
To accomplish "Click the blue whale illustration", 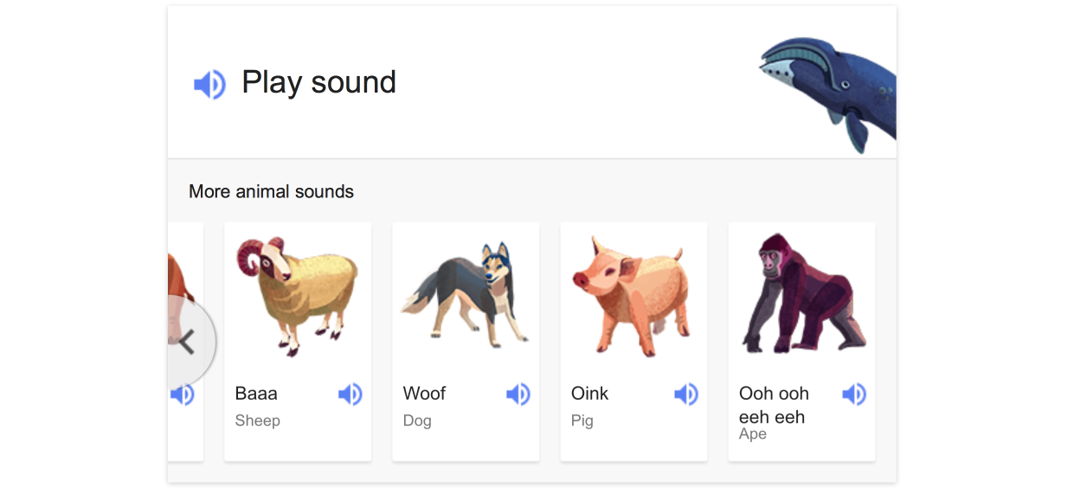I will (831, 88).
